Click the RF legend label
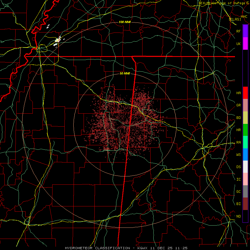The image size is (250, 250). 239,31
